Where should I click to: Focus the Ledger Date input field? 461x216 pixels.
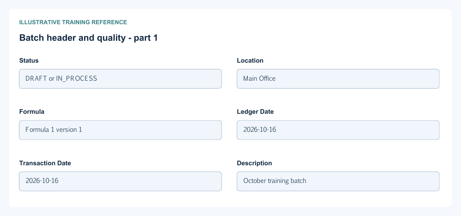click(x=338, y=130)
